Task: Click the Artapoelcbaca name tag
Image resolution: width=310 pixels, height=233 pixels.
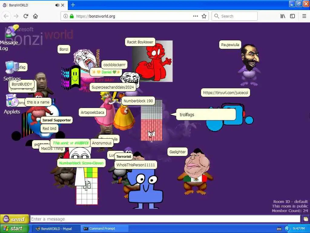Action: (x=92, y=112)
